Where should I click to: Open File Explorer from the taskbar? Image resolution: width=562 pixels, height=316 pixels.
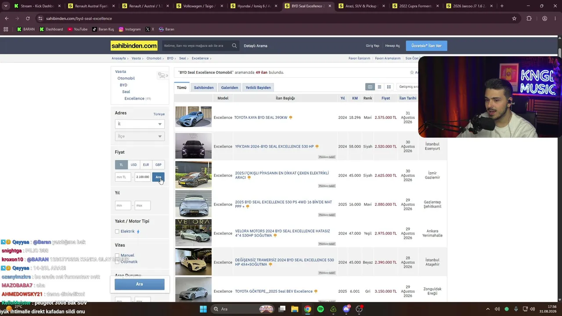pos(295,309)
